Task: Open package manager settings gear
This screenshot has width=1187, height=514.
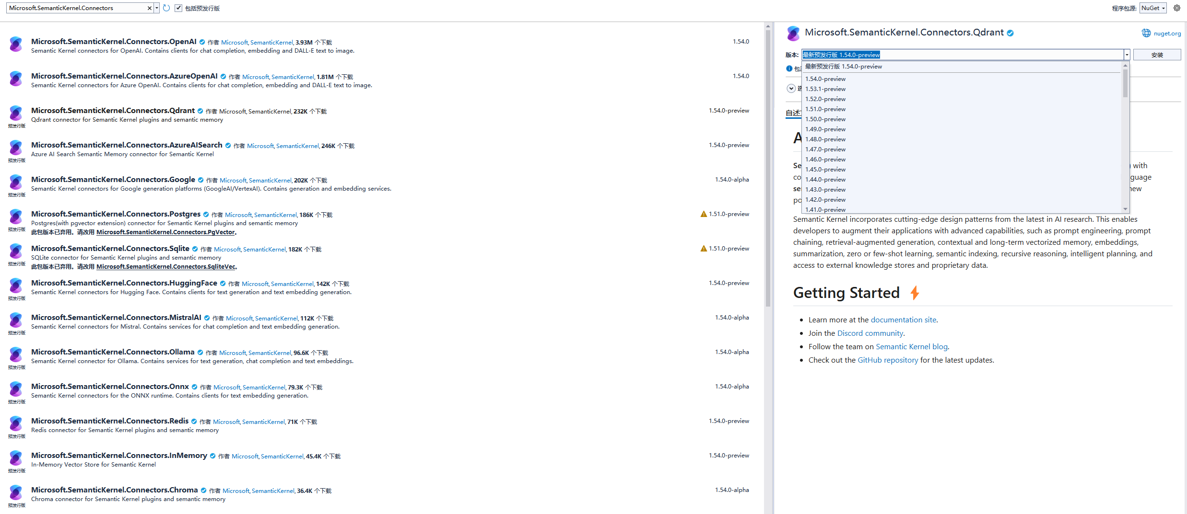Action: click(1177, 8)
